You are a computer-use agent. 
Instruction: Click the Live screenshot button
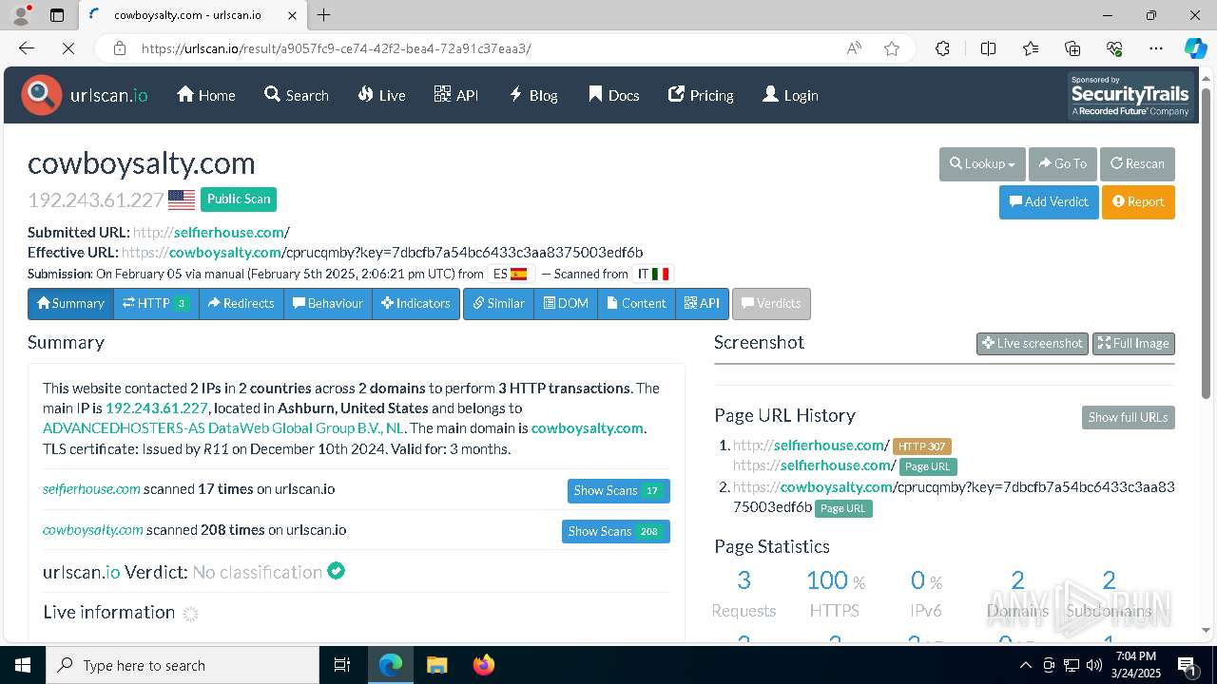[1032, 343]
